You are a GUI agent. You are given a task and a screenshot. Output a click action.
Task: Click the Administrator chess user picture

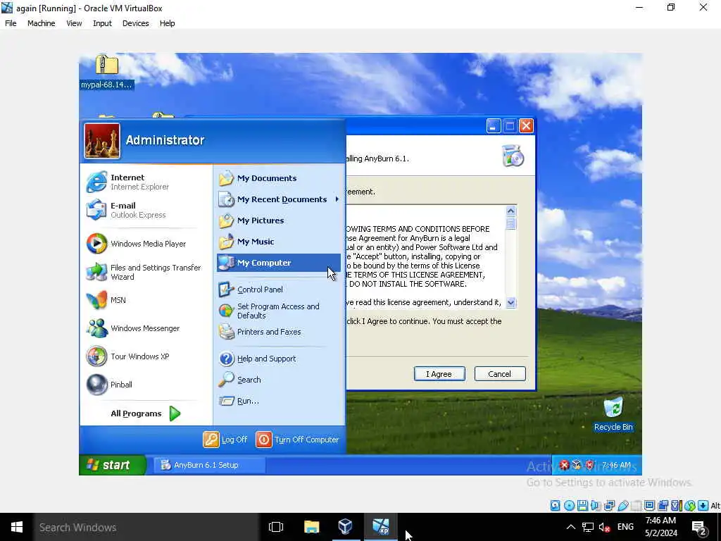coord(102,141)
